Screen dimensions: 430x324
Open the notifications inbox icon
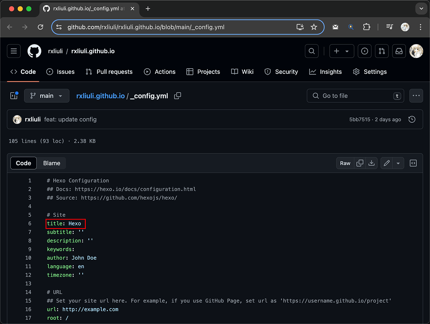point(399,51)
